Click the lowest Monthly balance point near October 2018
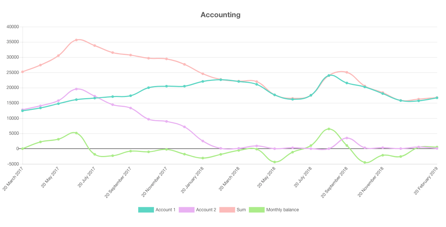The width and height of the screenshot is (446, 227). point(365,163)
